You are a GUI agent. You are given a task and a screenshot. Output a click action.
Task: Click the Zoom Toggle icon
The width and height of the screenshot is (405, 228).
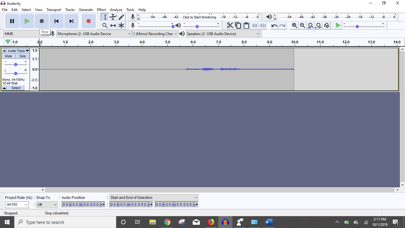tap(326, 26)
